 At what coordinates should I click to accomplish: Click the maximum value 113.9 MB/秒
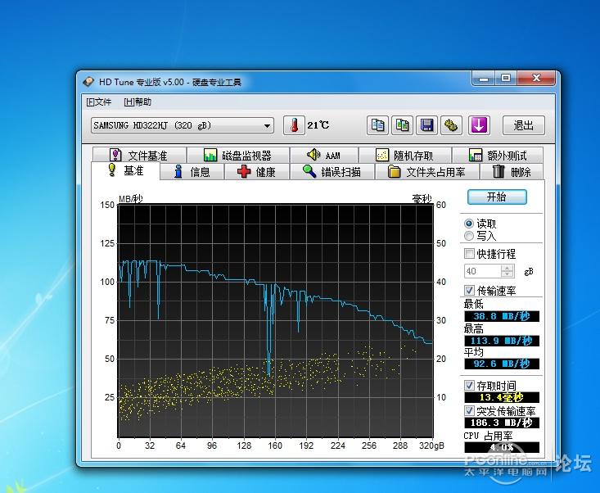502,341
